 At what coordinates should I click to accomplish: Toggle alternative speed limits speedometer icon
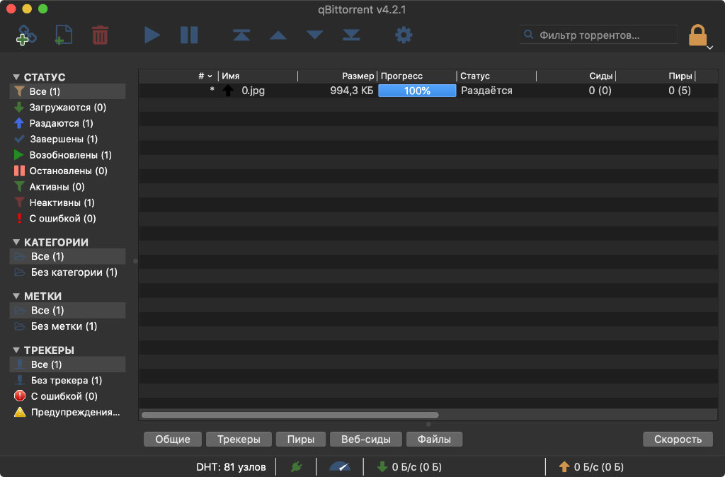point(340,467)
